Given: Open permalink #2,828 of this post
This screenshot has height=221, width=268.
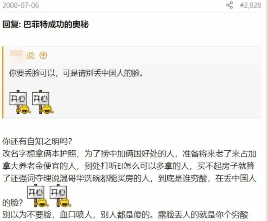Looking at the screenshot, I should (x=250, y=5).
